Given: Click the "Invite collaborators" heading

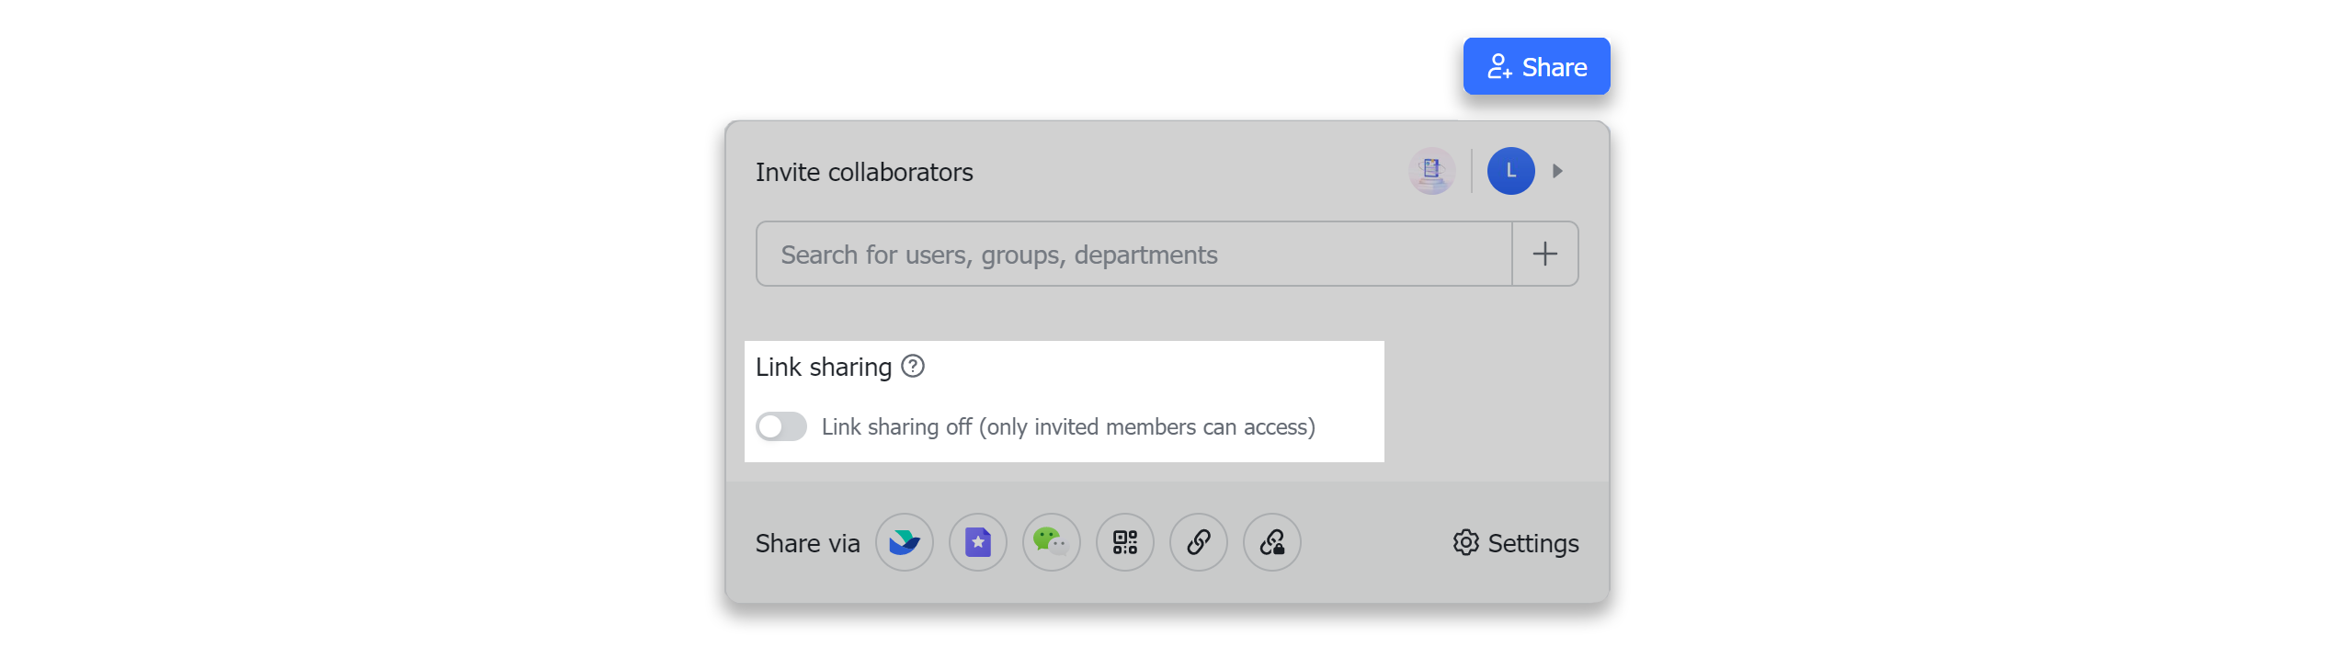Looking at the screenshot, I should 864,172.
